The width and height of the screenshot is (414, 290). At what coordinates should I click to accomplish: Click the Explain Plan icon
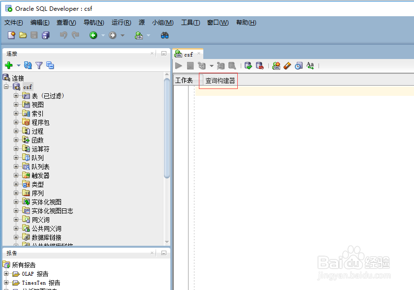point(202,66)
